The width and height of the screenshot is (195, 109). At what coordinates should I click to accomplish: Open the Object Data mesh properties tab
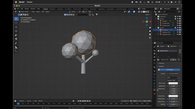pos(154,87)
